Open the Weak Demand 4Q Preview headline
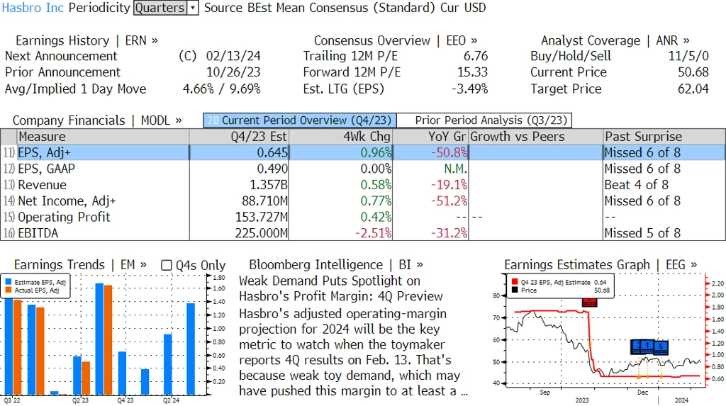 click(x=341, y=288)
